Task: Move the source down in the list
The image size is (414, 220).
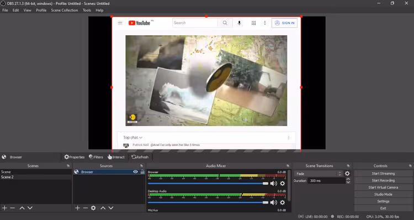Action: click(111, 208)
